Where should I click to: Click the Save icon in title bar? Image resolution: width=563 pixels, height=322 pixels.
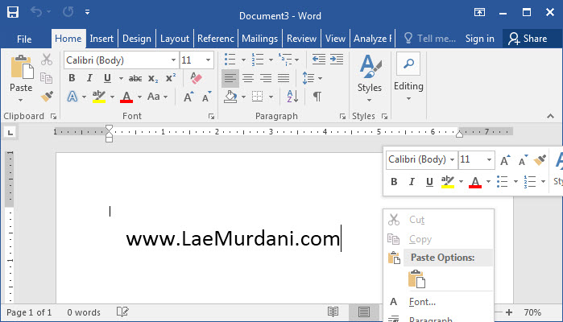13,14
